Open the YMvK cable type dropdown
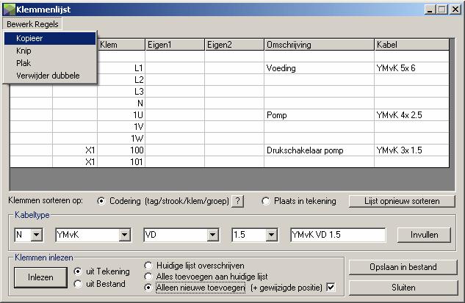 [125, 235]
